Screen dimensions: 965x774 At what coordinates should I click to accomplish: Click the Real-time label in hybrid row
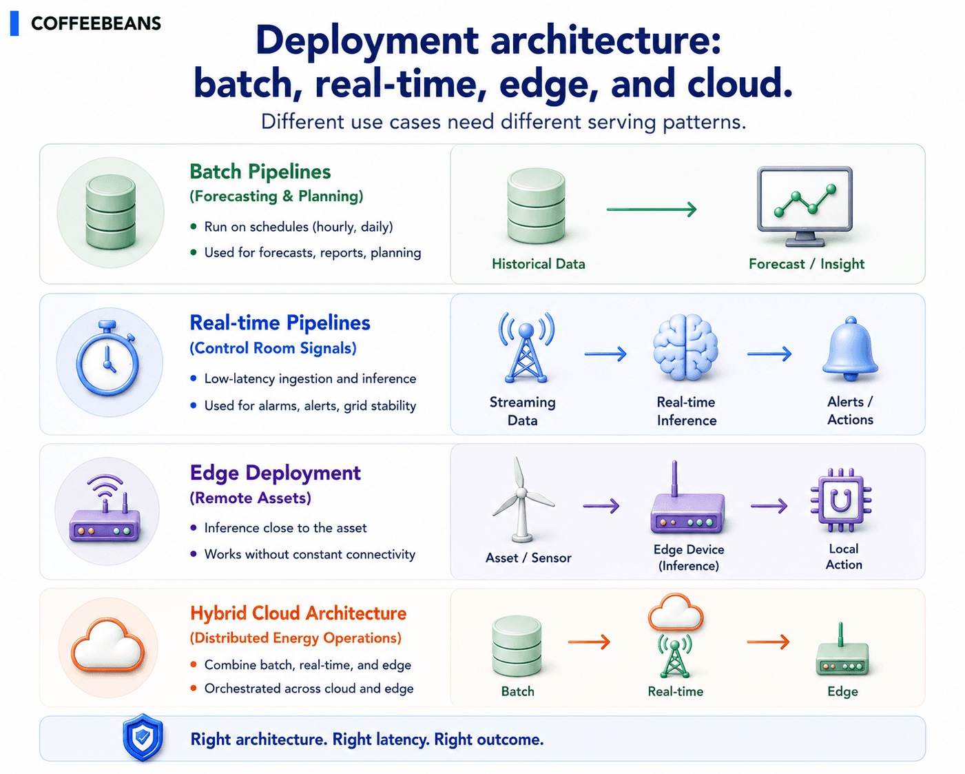[675, 691]
